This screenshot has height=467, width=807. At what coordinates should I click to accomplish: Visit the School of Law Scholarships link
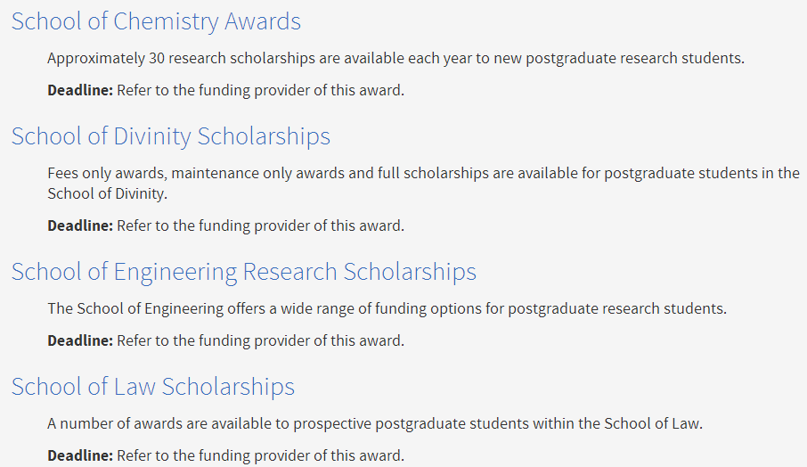[x=153, y=387]
